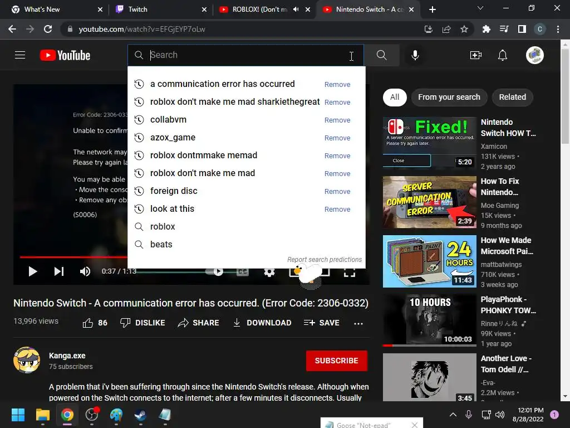The image size is (570, 428).
Task: Focus the YouTube search input field
Action: (x=245, y=55)
